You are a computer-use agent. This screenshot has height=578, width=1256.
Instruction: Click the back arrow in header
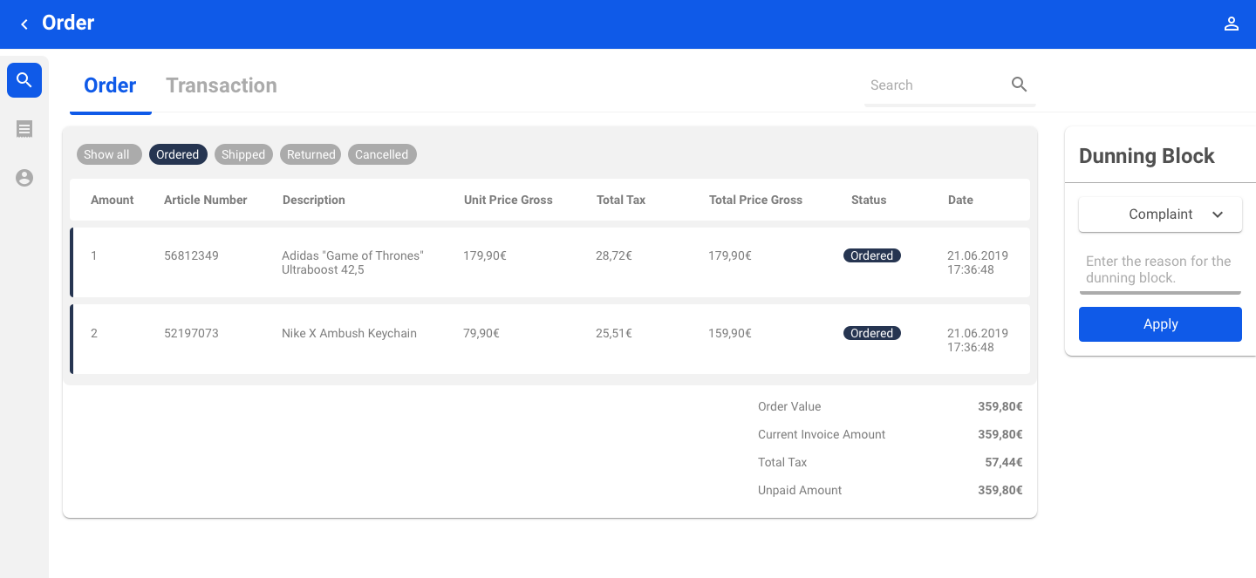24,24
